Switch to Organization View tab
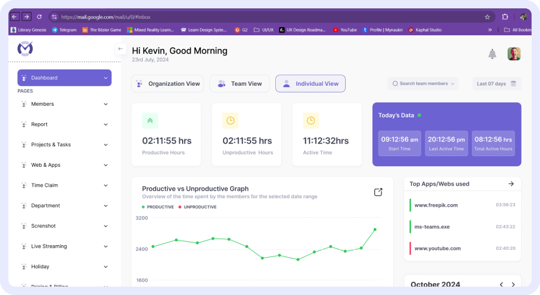 pos(167,84)
